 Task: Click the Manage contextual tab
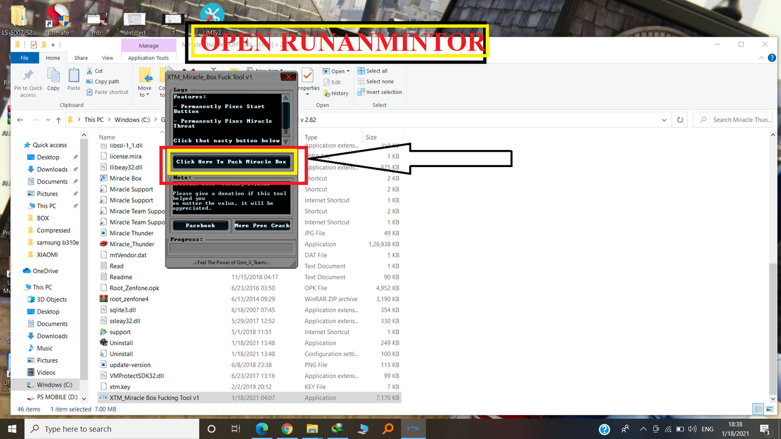coord(148,45)
